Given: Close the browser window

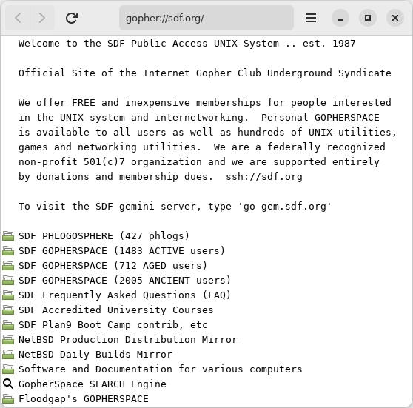Looking at the screenshot, I should (x=395, y=18).
